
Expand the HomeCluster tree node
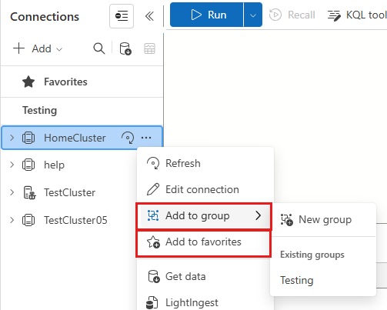[x=12, y=138]
